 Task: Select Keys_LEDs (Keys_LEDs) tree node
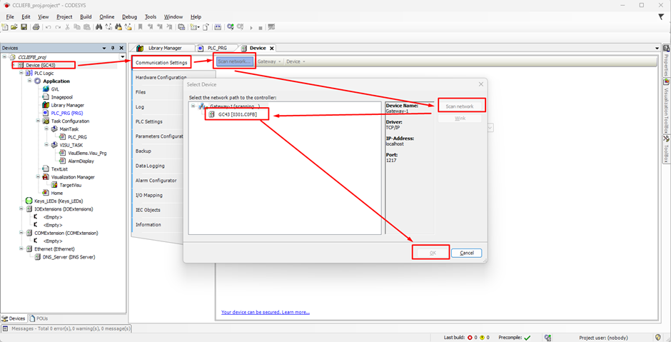[x=54, y=201]
